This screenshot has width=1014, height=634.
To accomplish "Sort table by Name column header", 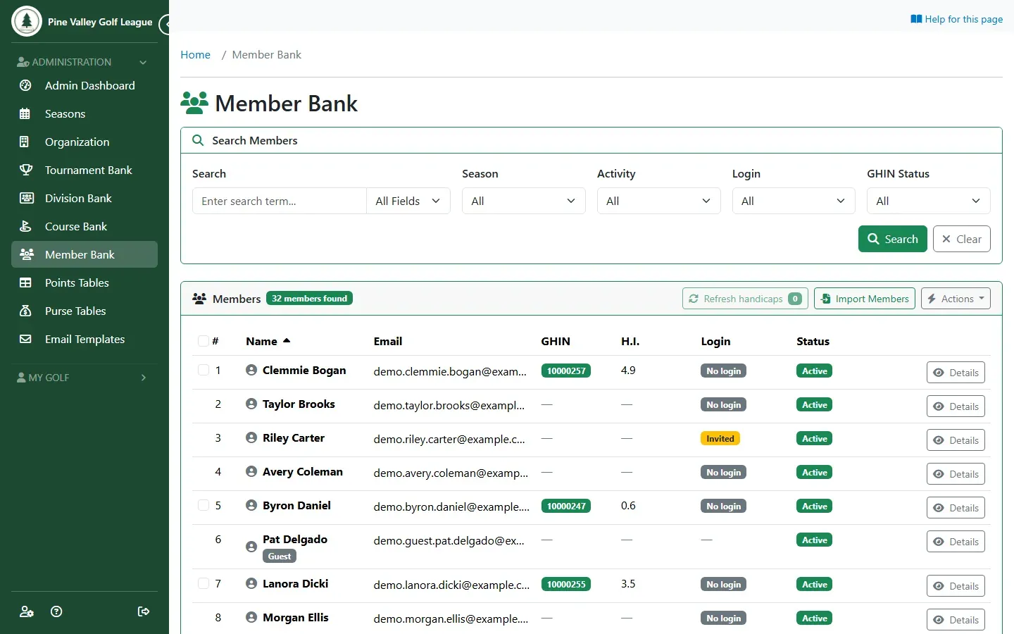I will point(268,341).
